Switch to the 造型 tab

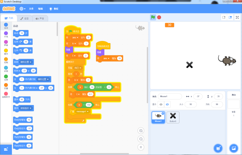coord(24,18)
